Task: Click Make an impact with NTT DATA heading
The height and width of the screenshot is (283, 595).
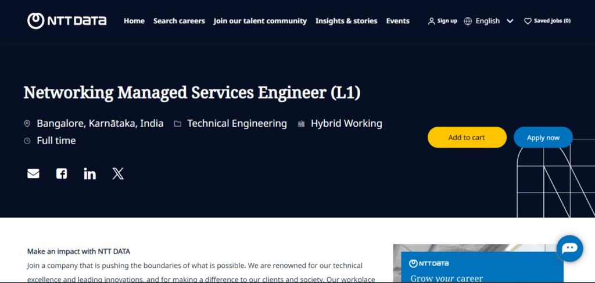Action: click(x=78, y=251)
